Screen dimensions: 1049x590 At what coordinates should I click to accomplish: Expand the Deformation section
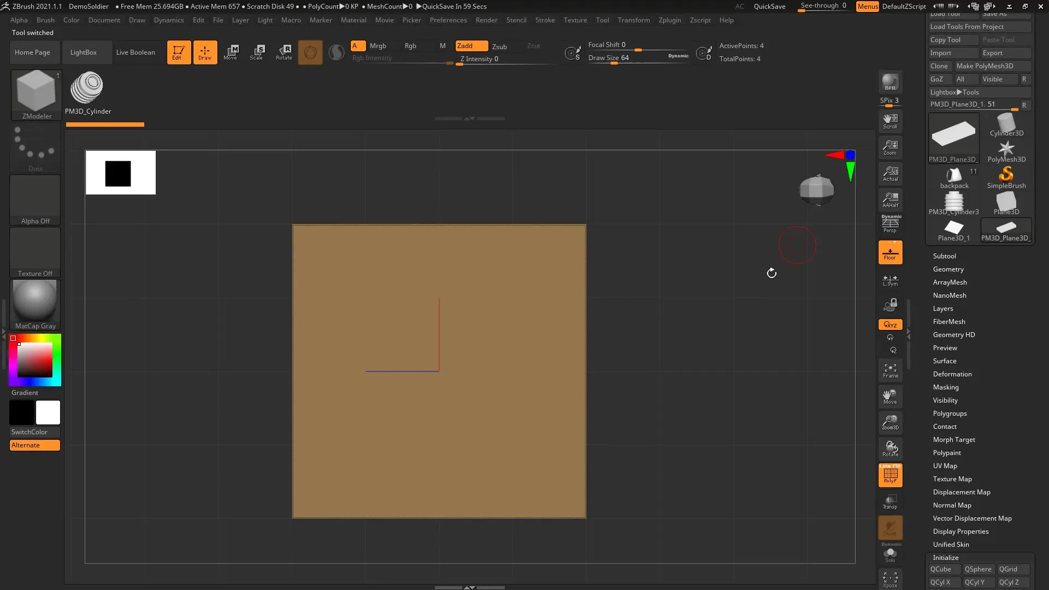(x=952, y=374)
